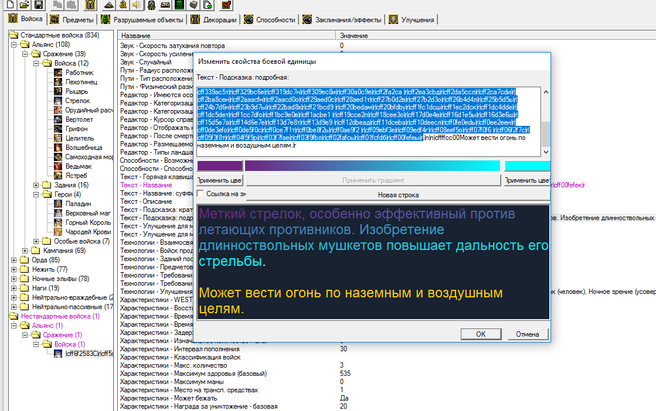
Task: Click the red checkmark test map icon
Action: click(227, 5)
